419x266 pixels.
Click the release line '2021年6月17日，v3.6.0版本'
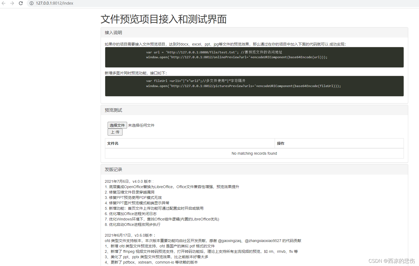(130, 235)
